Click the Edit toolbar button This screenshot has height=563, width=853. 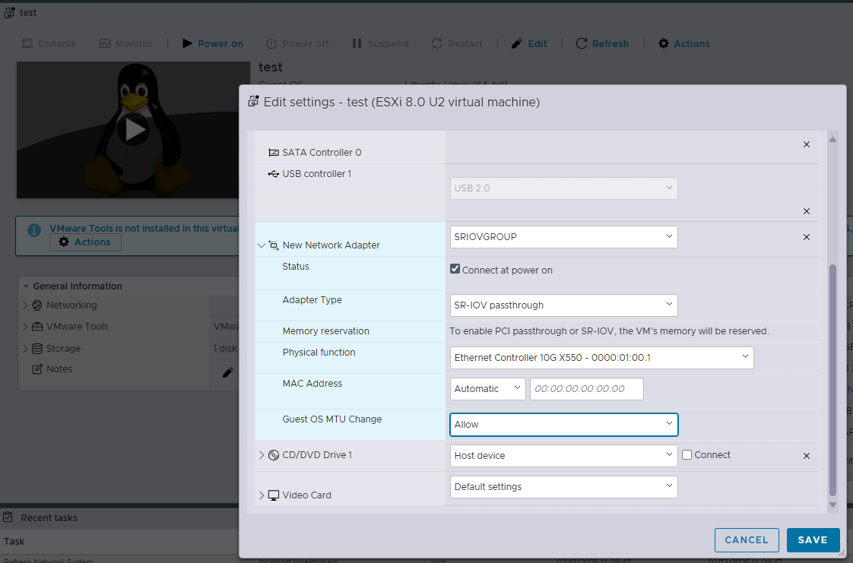(x=529, y=44)
